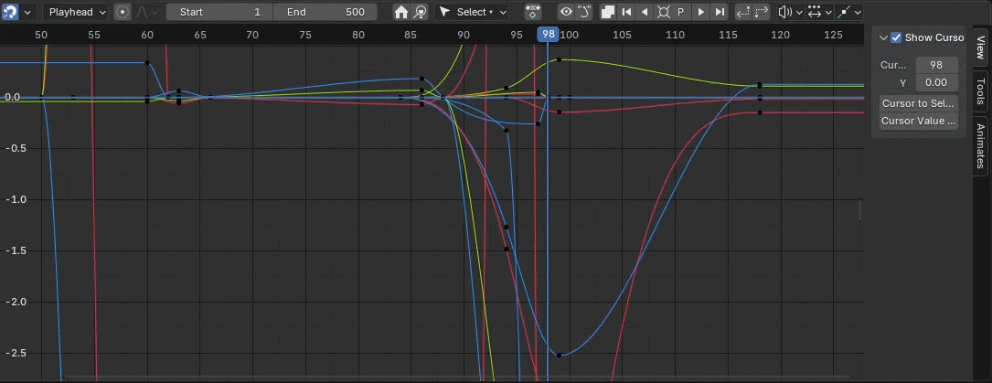Click the End frame field showing 500
Screen dimensions: 992x383
328,12
